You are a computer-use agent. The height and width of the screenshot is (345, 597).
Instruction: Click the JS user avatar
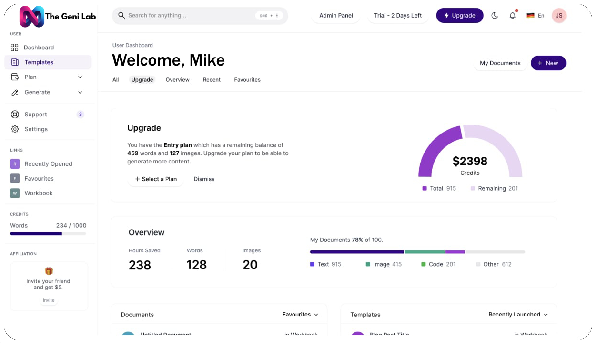[559, 16]
